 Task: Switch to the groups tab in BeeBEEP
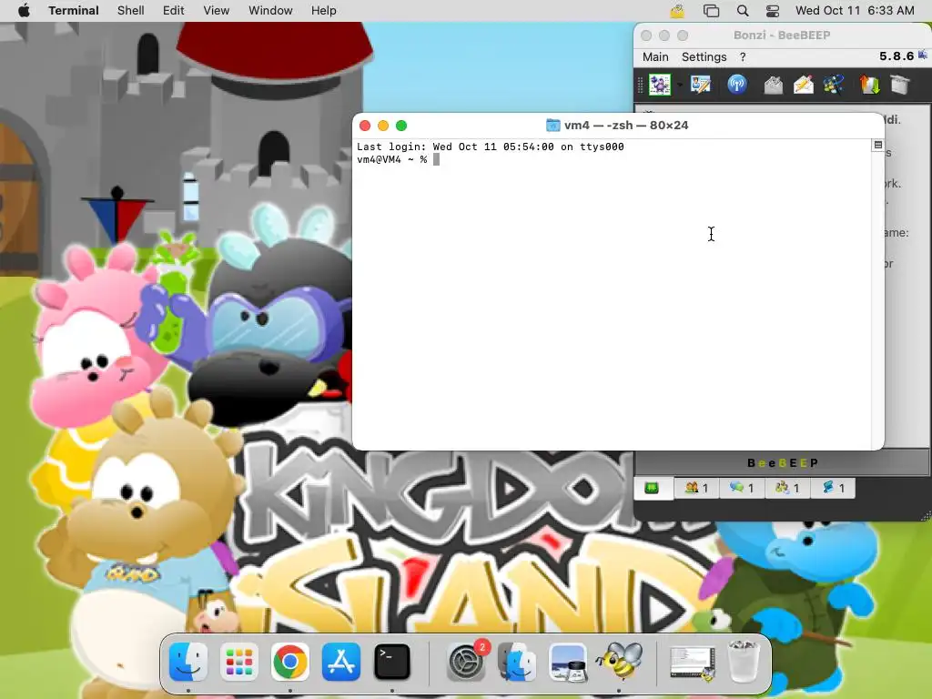point(787,488)
